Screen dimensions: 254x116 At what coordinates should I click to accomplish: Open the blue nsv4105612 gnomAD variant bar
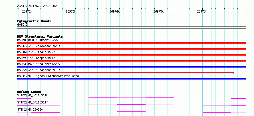[x=131, y=79]
